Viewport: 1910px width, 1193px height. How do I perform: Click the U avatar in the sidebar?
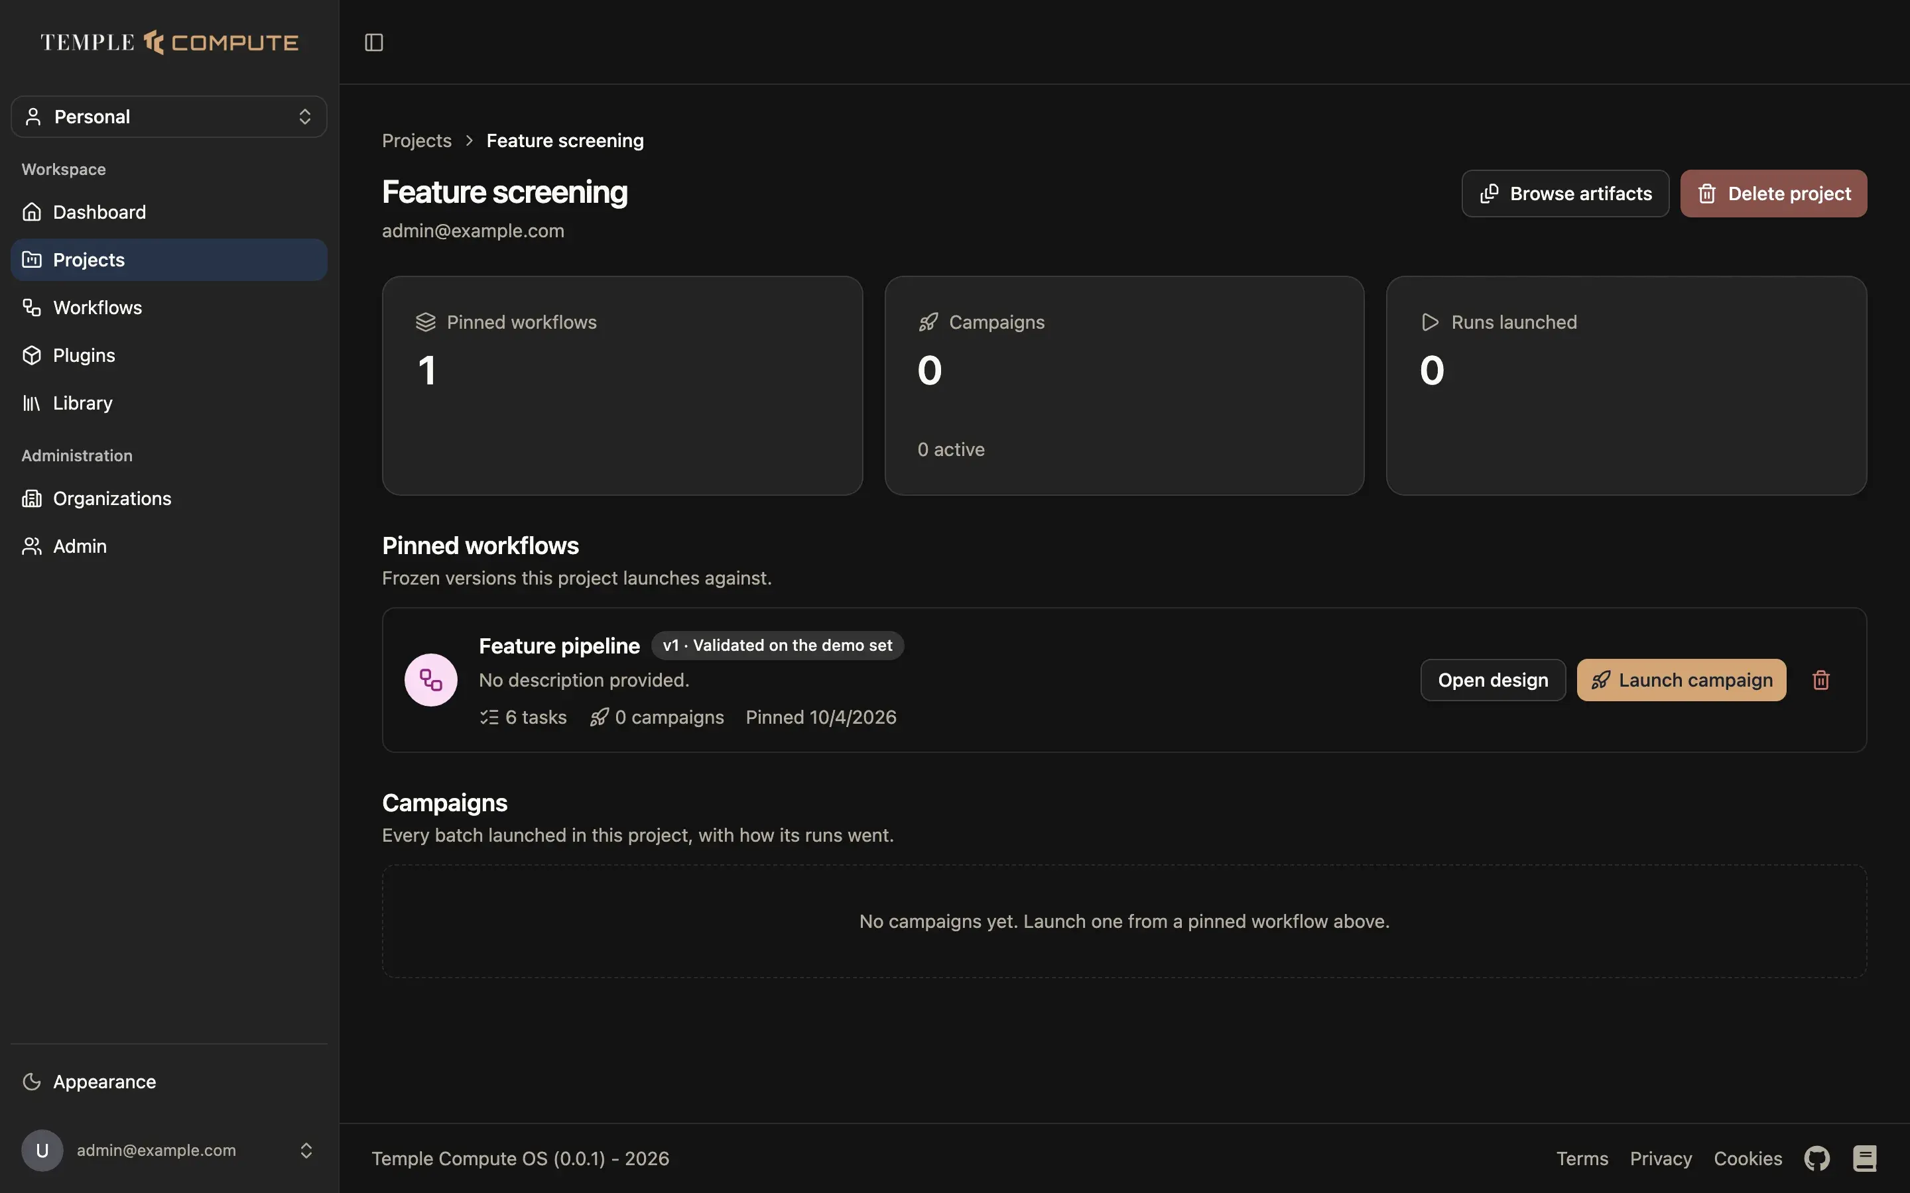(x=42, y=1151)
